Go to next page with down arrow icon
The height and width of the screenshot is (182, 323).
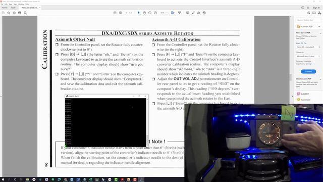121,13
